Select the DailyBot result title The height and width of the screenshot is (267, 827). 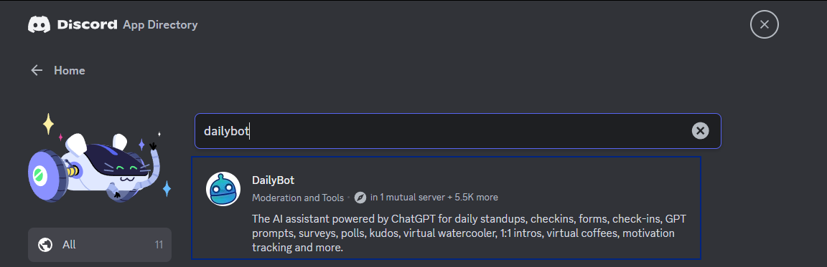[274, 180]
